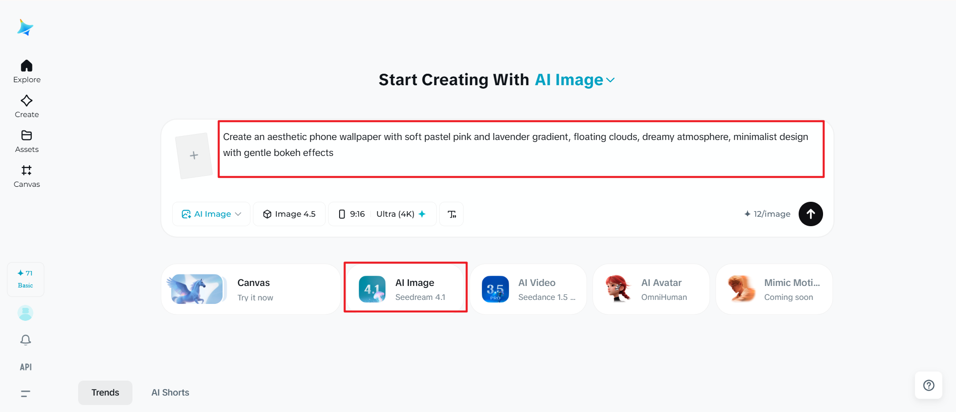Click the API link in sidebar
956x412 pixels.
(25, 367)
